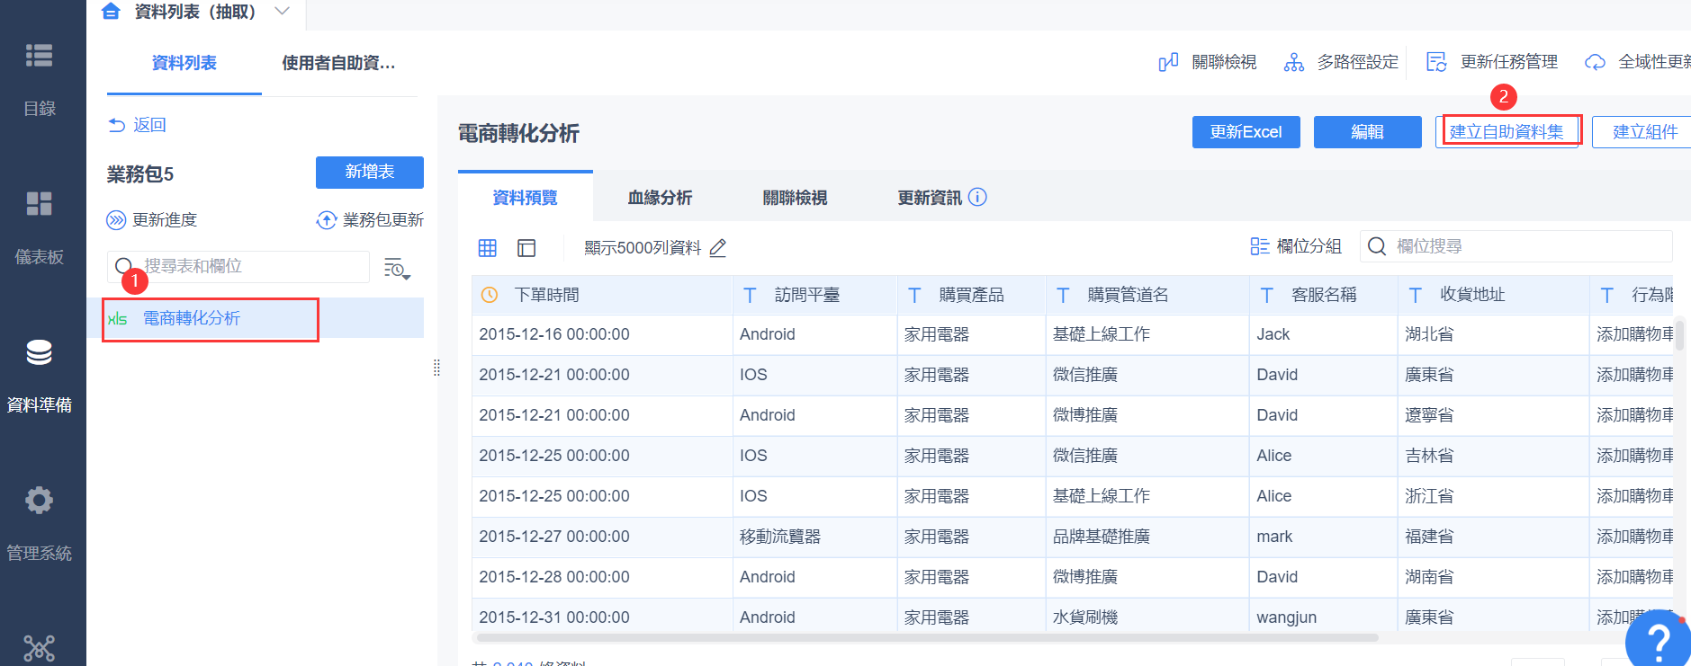1691x666 pixels.
Task: Click the pencil icon beside 顯示5000列資料
Action: pyautogui.click(x=717, y=248)
